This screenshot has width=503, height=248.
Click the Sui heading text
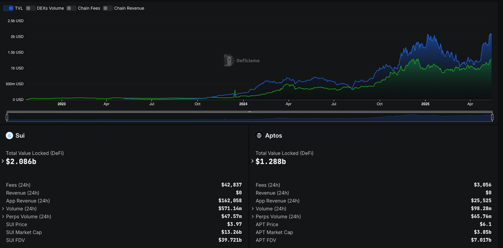[x=20, y=136]
